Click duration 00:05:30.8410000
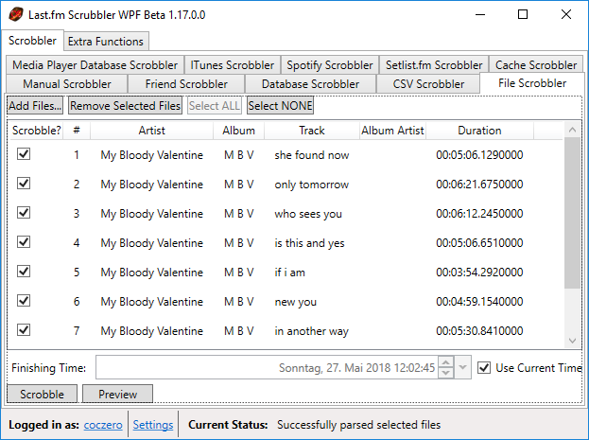Image resolution: width=589 pixels, height=440 pixels. click(x=479, y=331)
